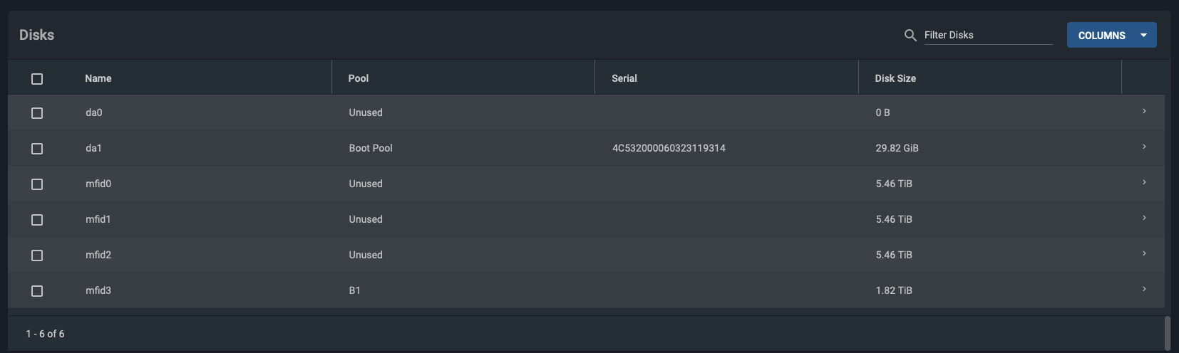Check the da0 disk checkbox
1179x353 pixels.
pos(37,112)
